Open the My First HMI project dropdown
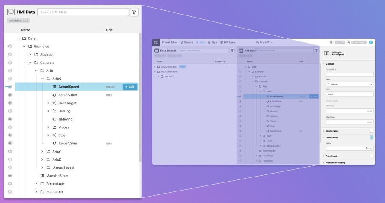Screen dimensions: 385x203 pyautogui.click(x=264, y=42)
